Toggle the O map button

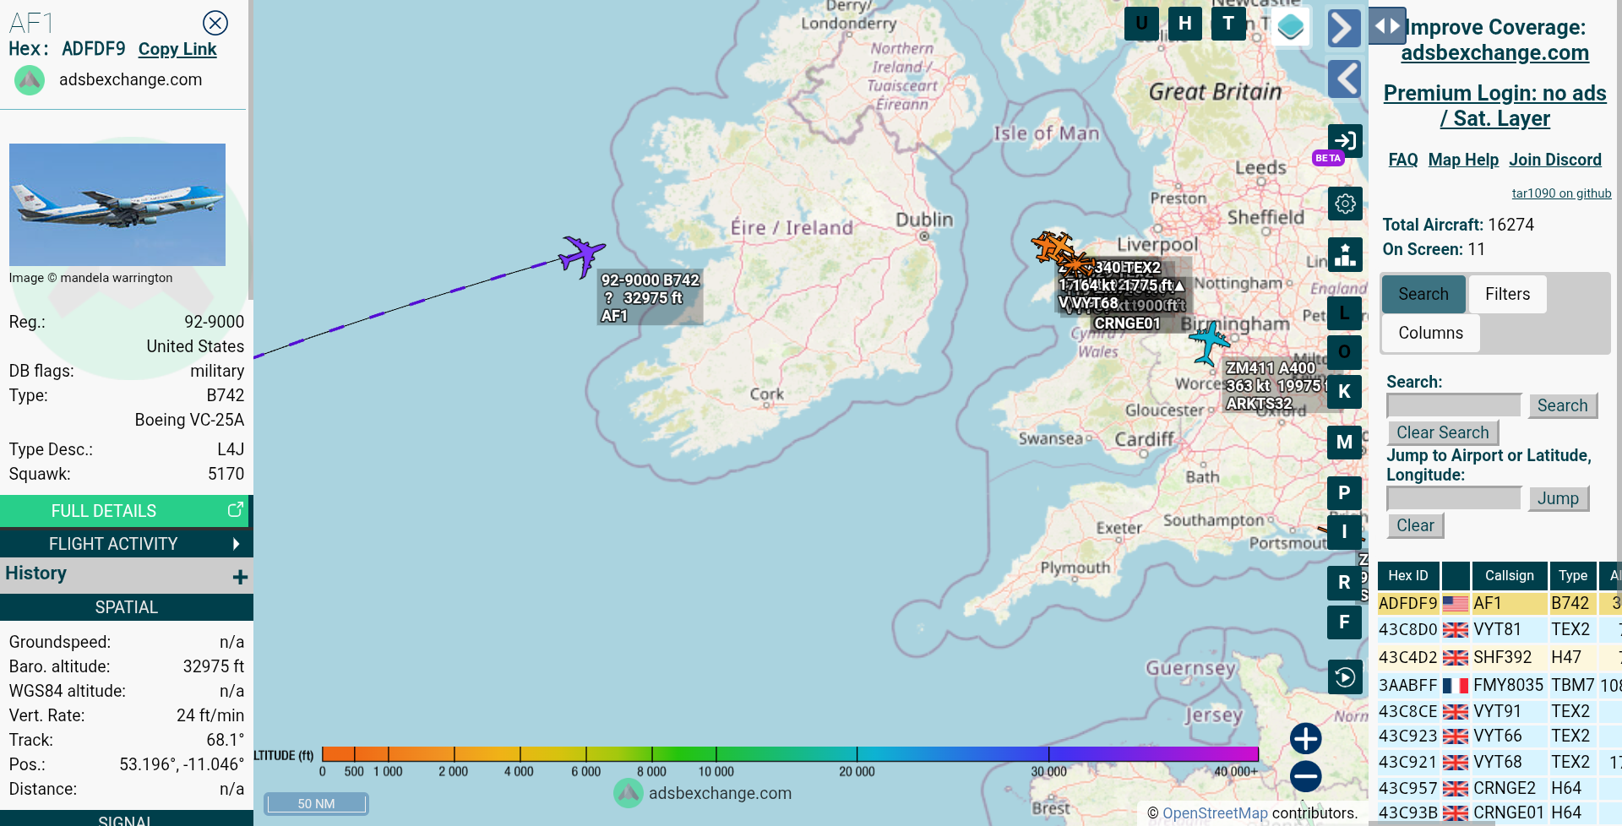pyautogui.click(x=1344, y=352)
